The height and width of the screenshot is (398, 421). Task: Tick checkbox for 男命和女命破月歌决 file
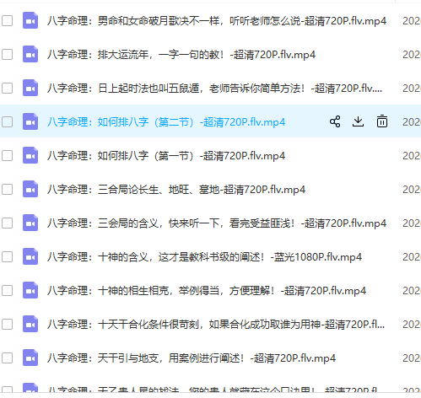point(7,21)
